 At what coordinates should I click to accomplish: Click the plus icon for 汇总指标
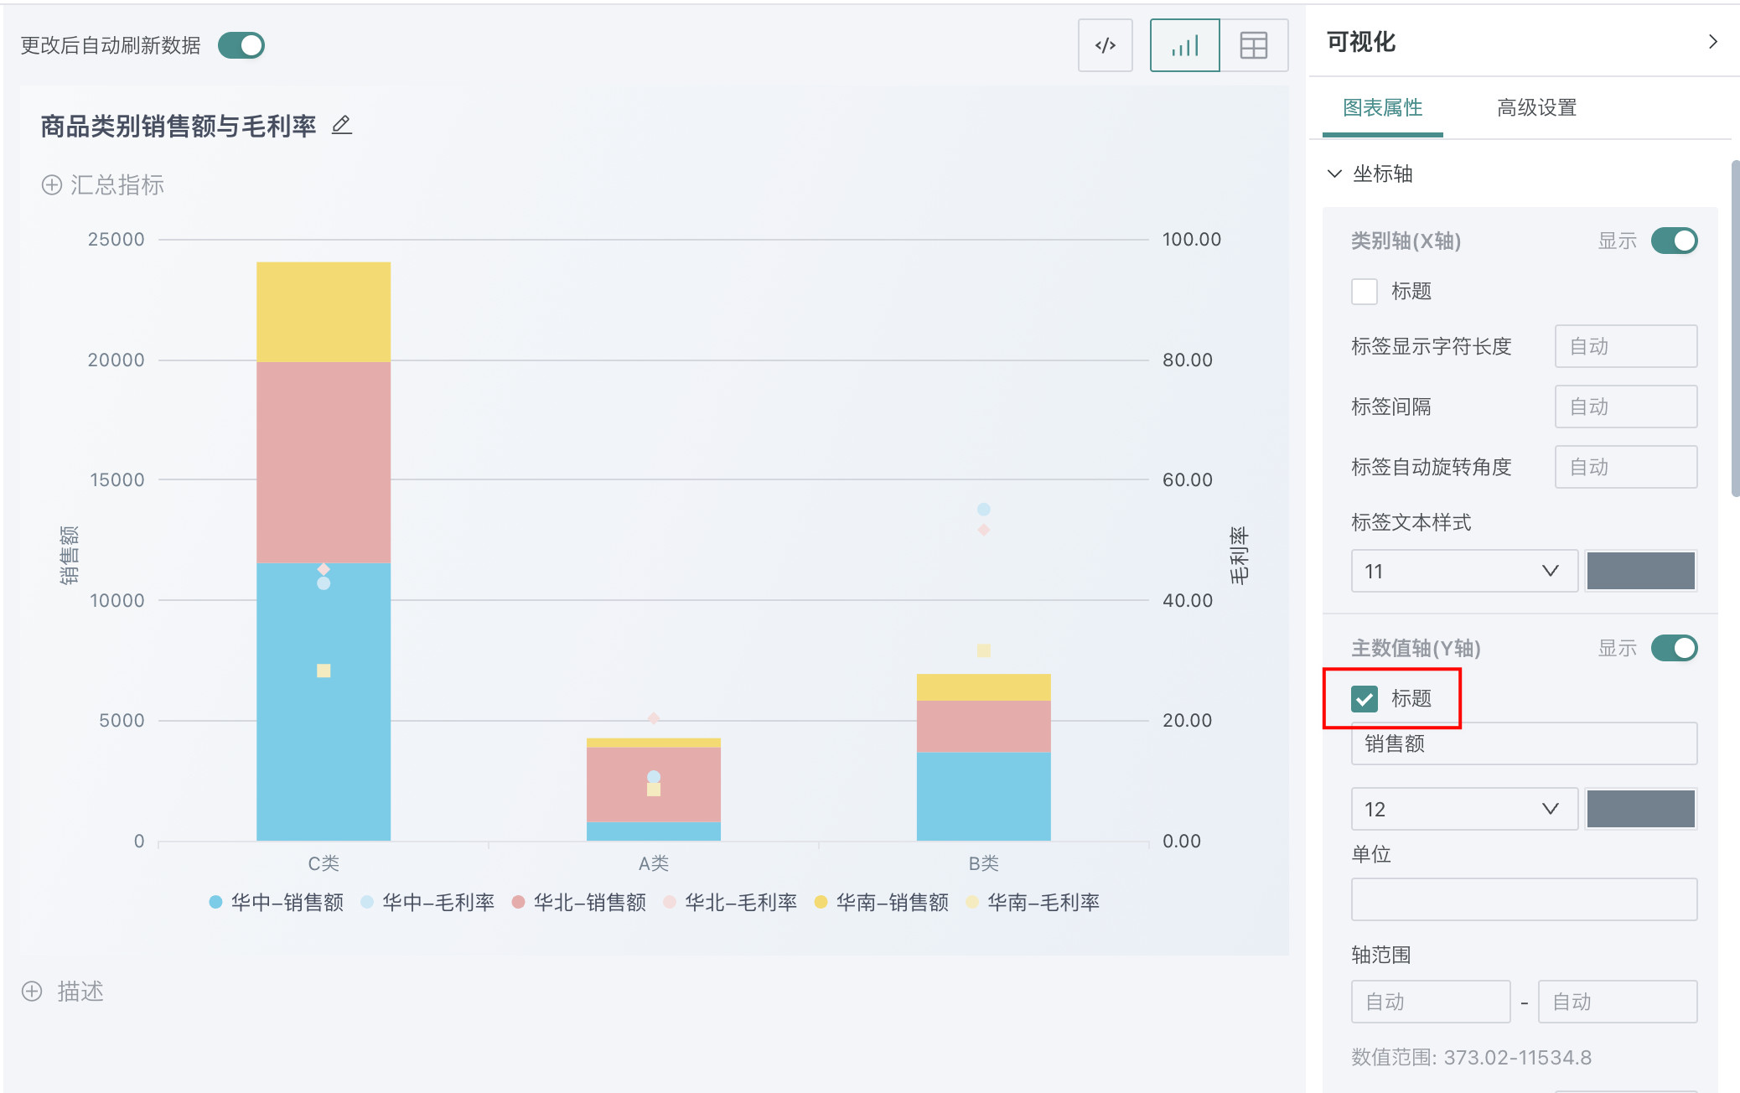tap(52, 185)
